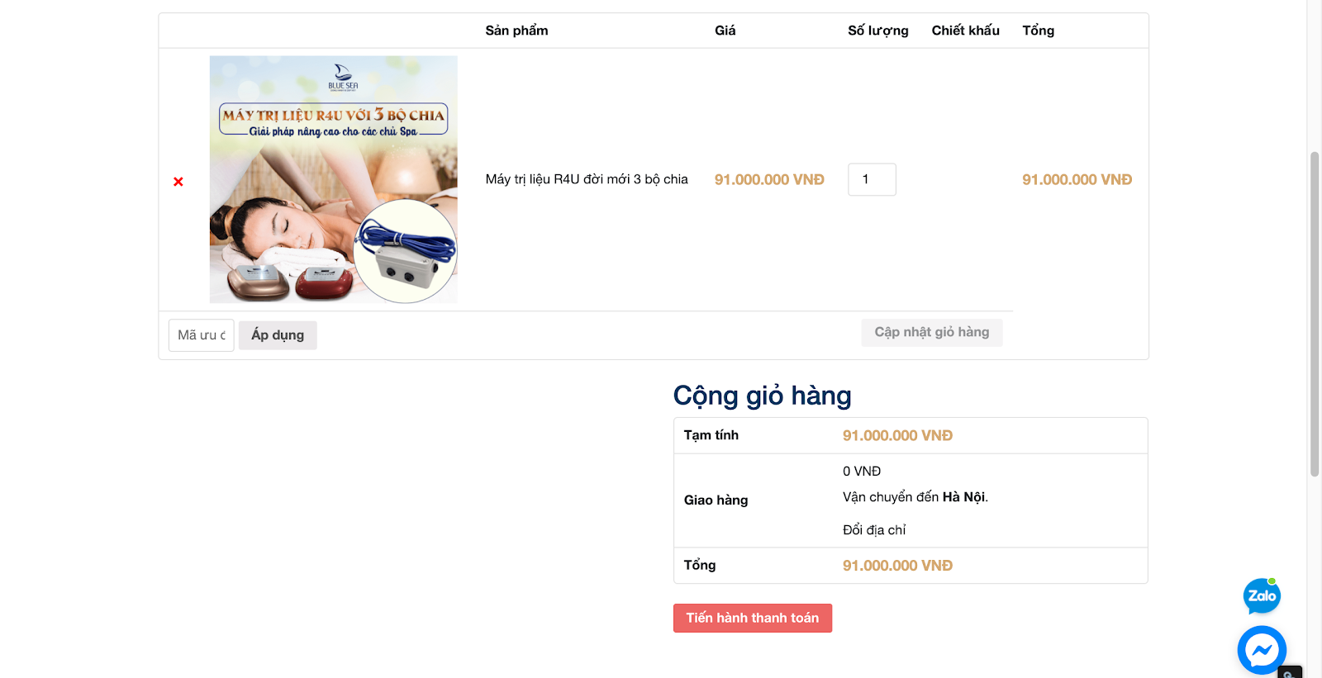Click the Giao hàng row label
The width and height of the screenshot is (1322, 678).
pos(716,500)
